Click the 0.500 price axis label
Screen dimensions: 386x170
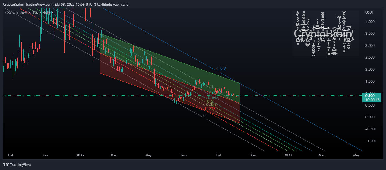point(370,105)
